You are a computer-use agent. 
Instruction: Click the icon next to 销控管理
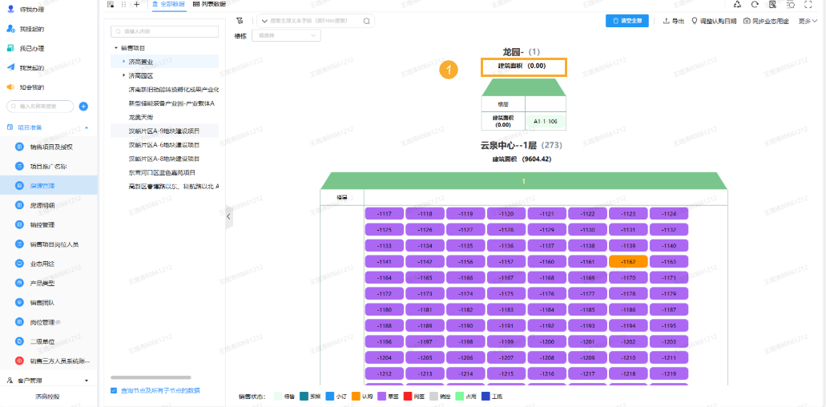(x=19, y=225)
